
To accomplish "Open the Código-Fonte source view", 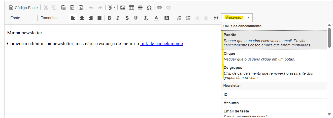I will coord(23,8).
